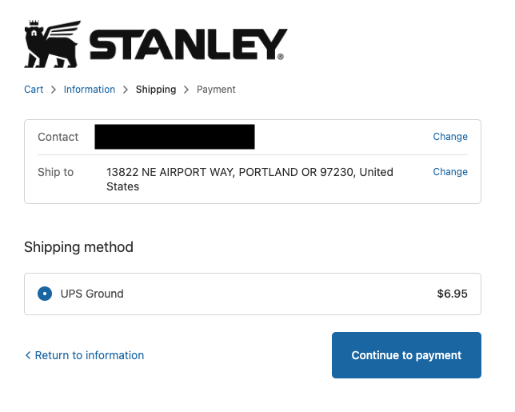Change the contact information
Viewport: 515px width, 412px height.
click(x=450, y=137)
